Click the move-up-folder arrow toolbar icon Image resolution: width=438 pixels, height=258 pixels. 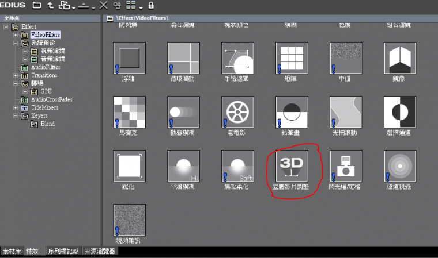click(50, 5)
